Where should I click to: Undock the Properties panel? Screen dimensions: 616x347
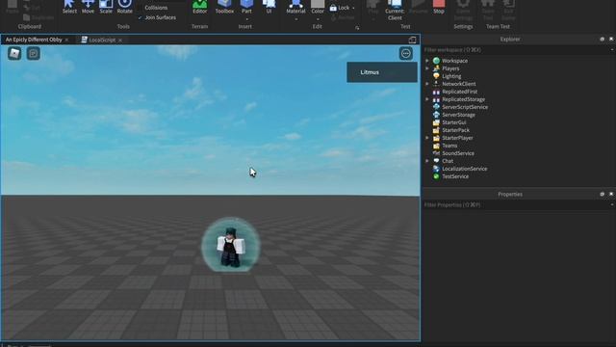pos(603,194)
